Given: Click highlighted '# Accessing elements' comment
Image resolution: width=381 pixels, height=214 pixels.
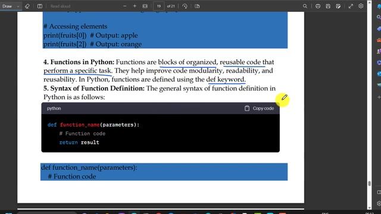Looking at the screenshot, I should click(75, 26).
